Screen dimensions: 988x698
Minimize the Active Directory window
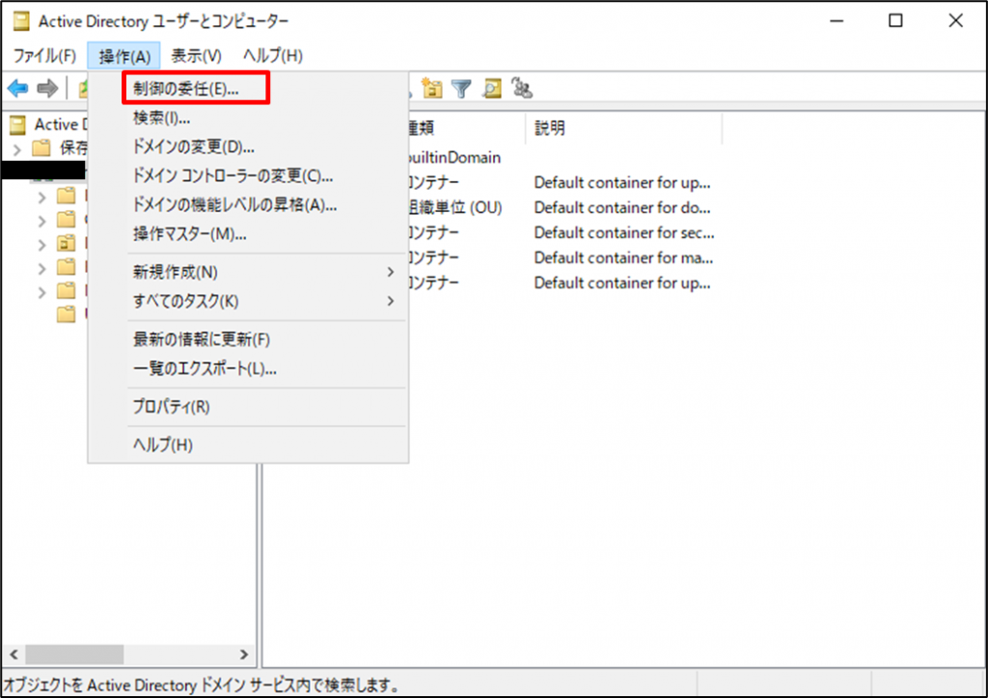click(x=837, y=21)
